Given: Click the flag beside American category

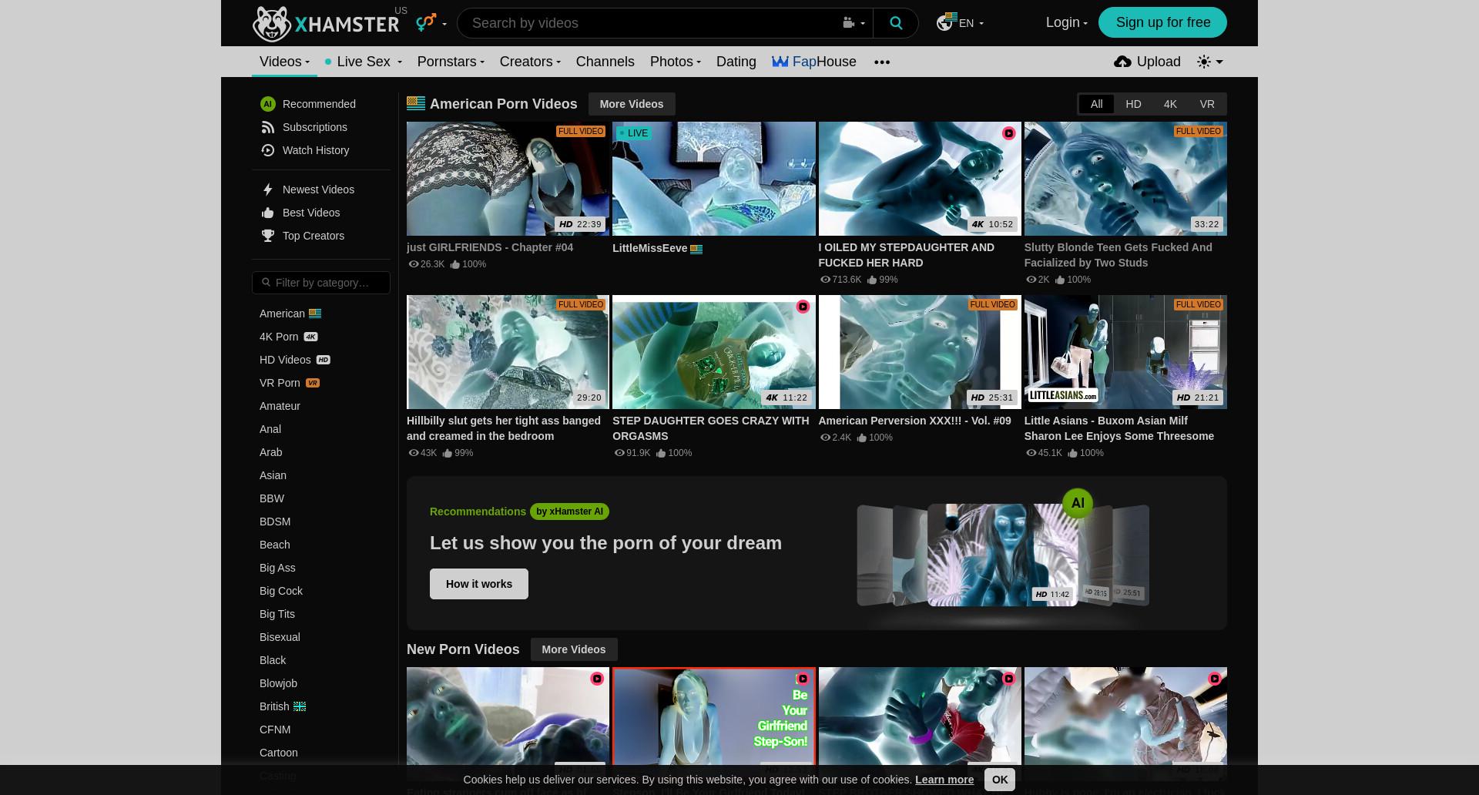Looking at the screenshot, I should coord(315,314).
